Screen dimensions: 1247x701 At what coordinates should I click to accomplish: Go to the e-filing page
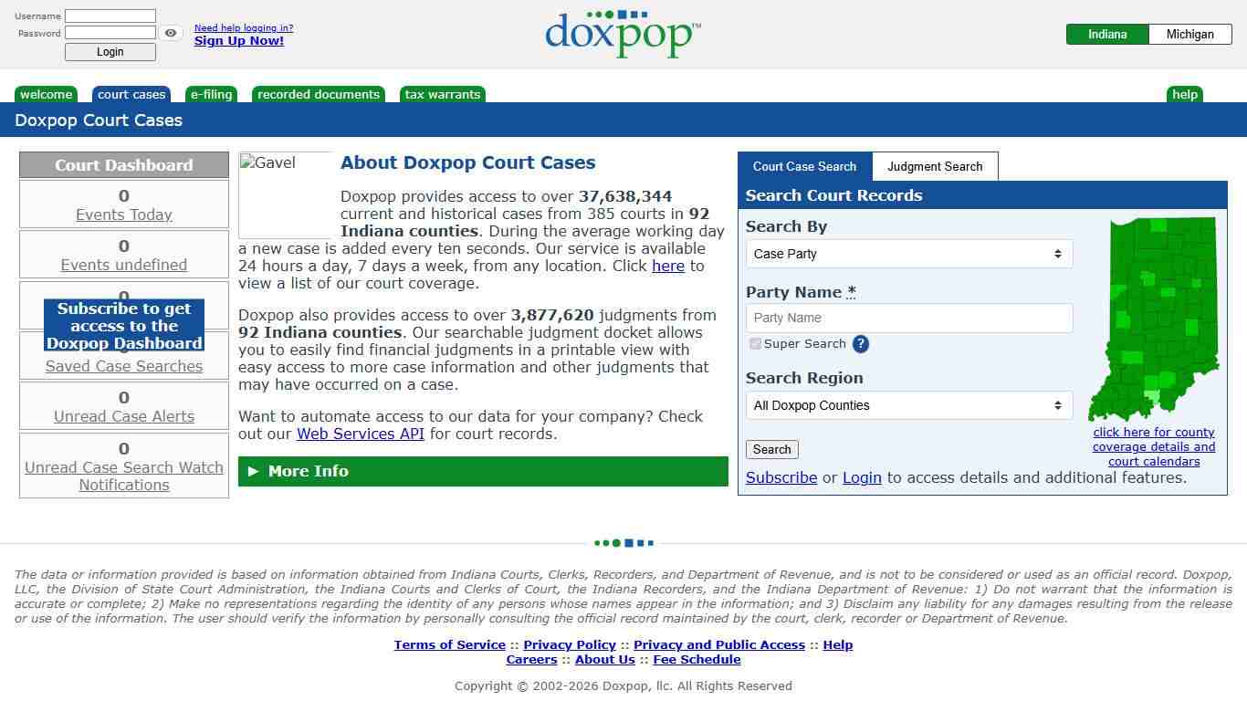[x=211, y=94]
